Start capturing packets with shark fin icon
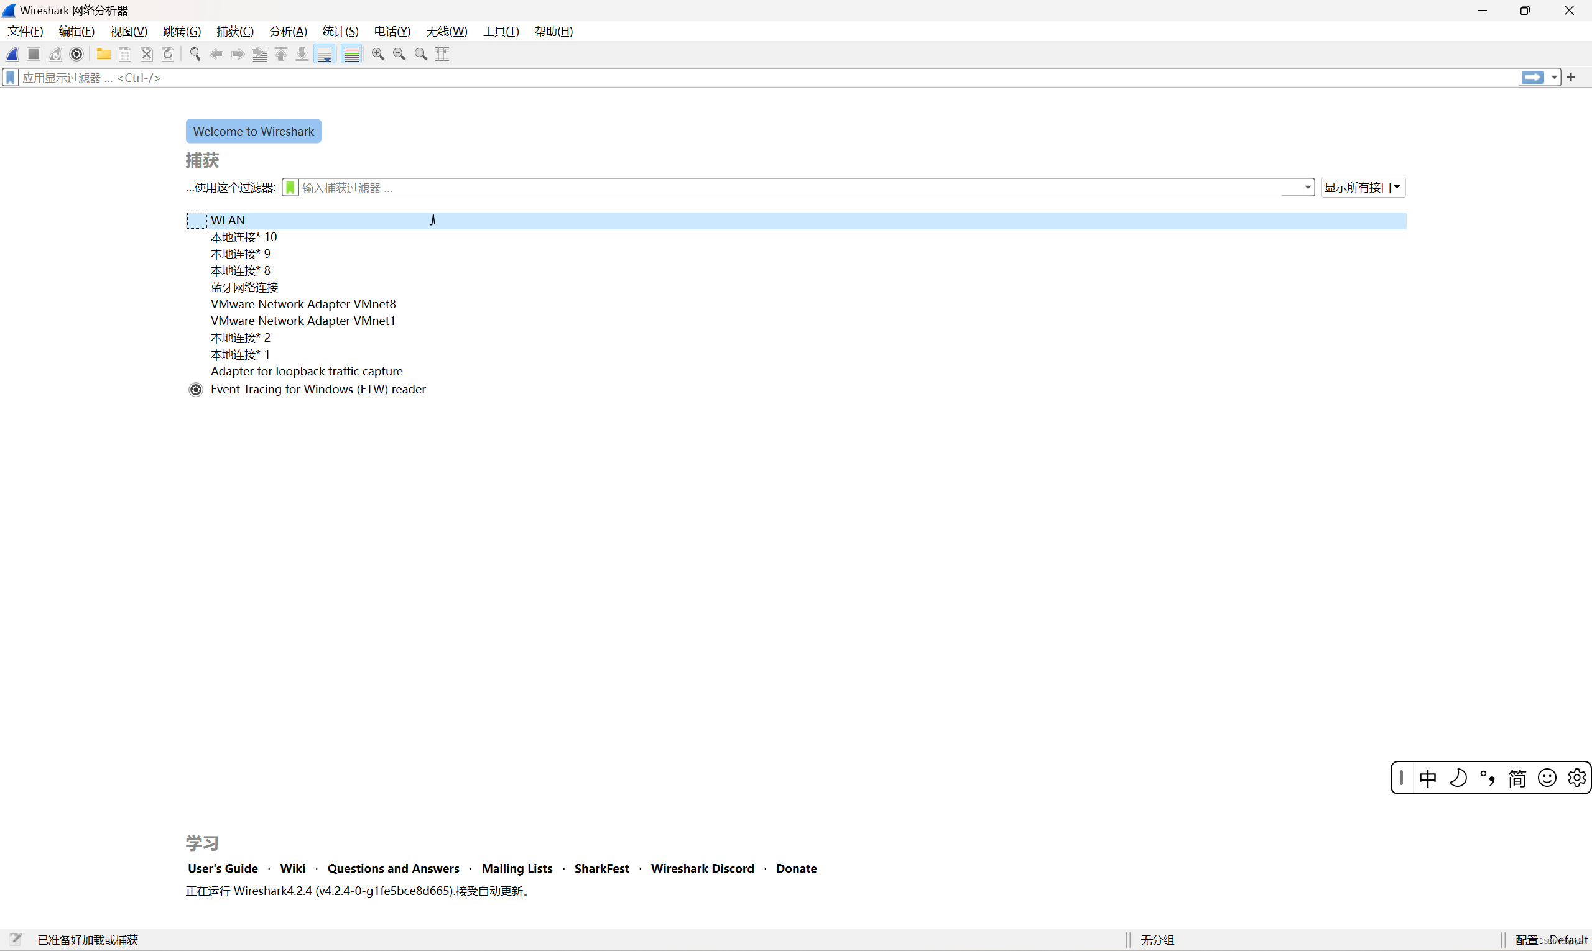Image resolution: width=1592 pixels, height=951 pixels. pos(13,55)
